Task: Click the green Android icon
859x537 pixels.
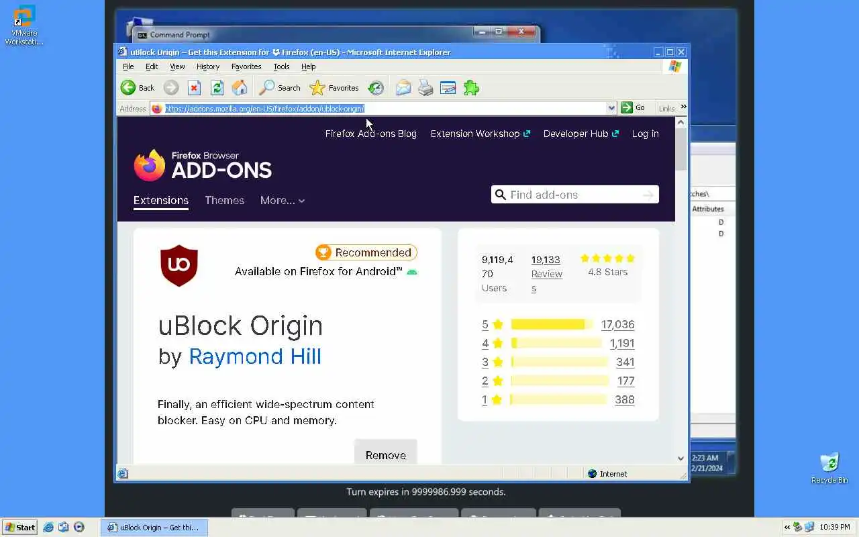Action: point(412,272)
